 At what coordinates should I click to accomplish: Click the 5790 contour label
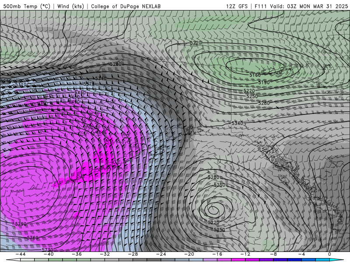pyautogui.click(x=21, y=224)
